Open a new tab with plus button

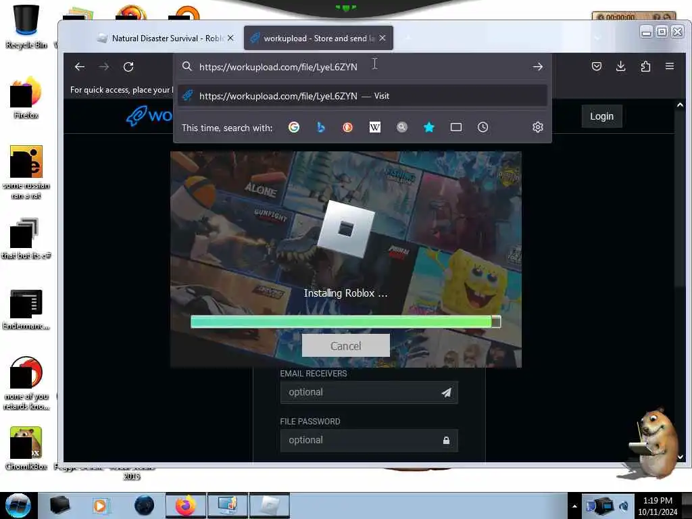tap(408, 39)
